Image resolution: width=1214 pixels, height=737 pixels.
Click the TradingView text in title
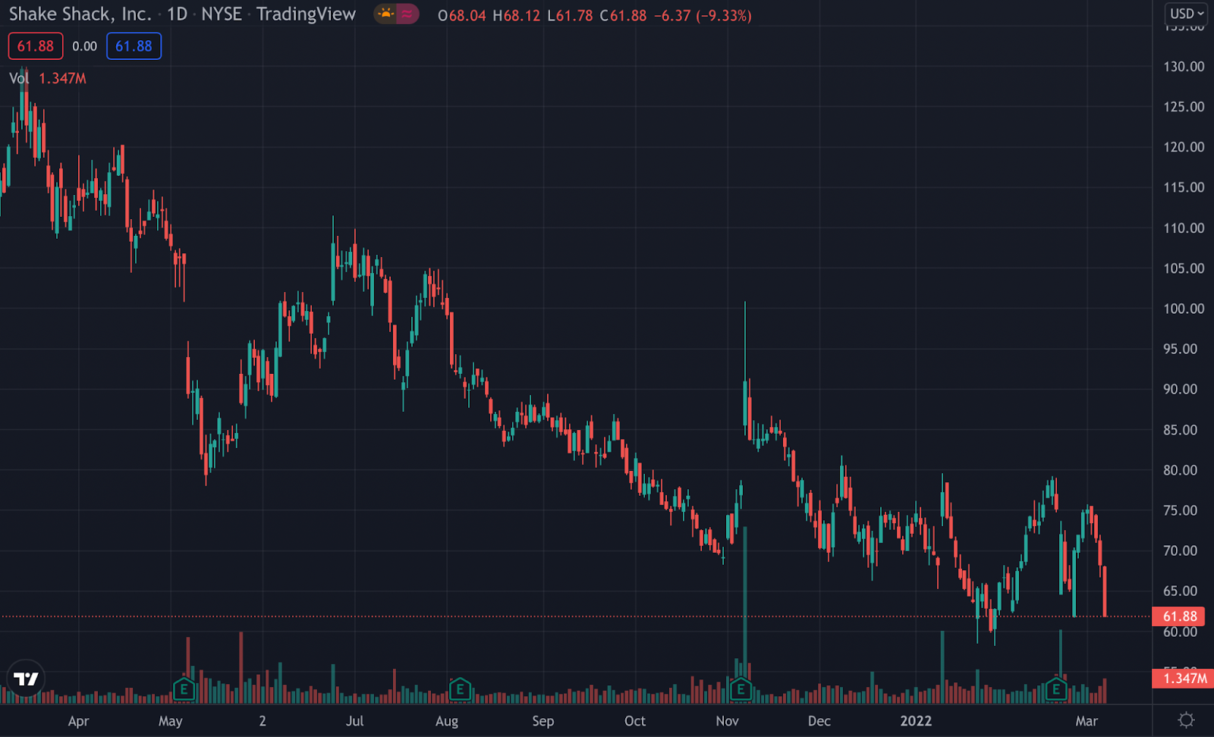click(306, 14)
